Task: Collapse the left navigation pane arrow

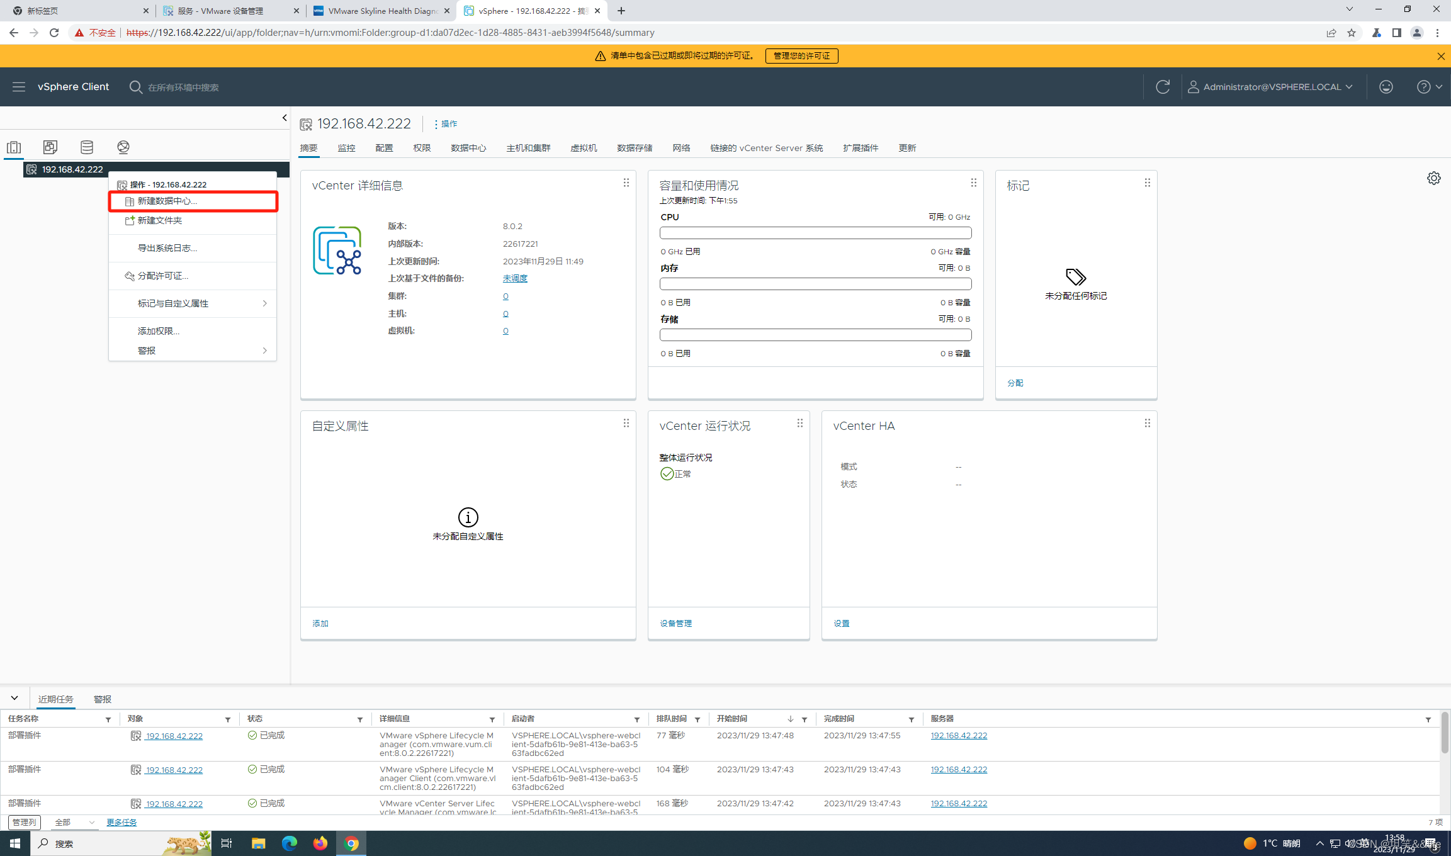Action: coord(285,118)
